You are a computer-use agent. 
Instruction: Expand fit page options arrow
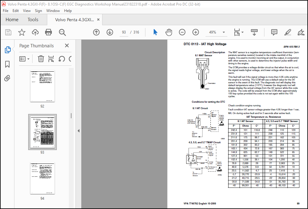[243, 32]
